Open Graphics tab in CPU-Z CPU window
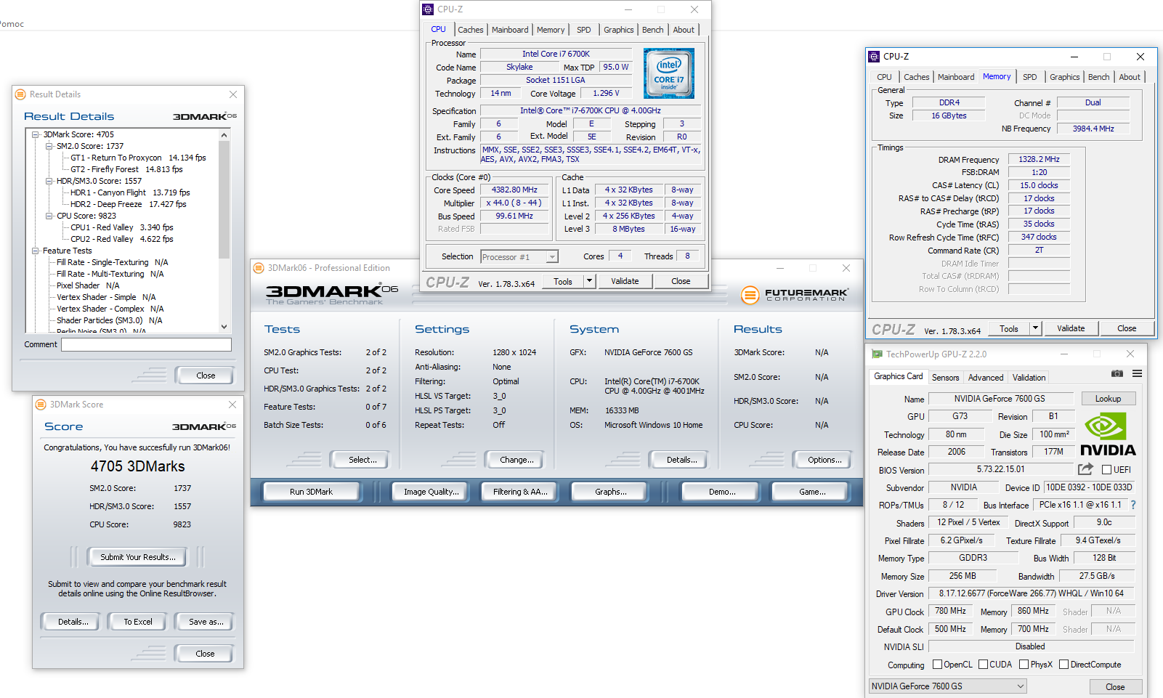1163x698 pixels. [619, 30]
